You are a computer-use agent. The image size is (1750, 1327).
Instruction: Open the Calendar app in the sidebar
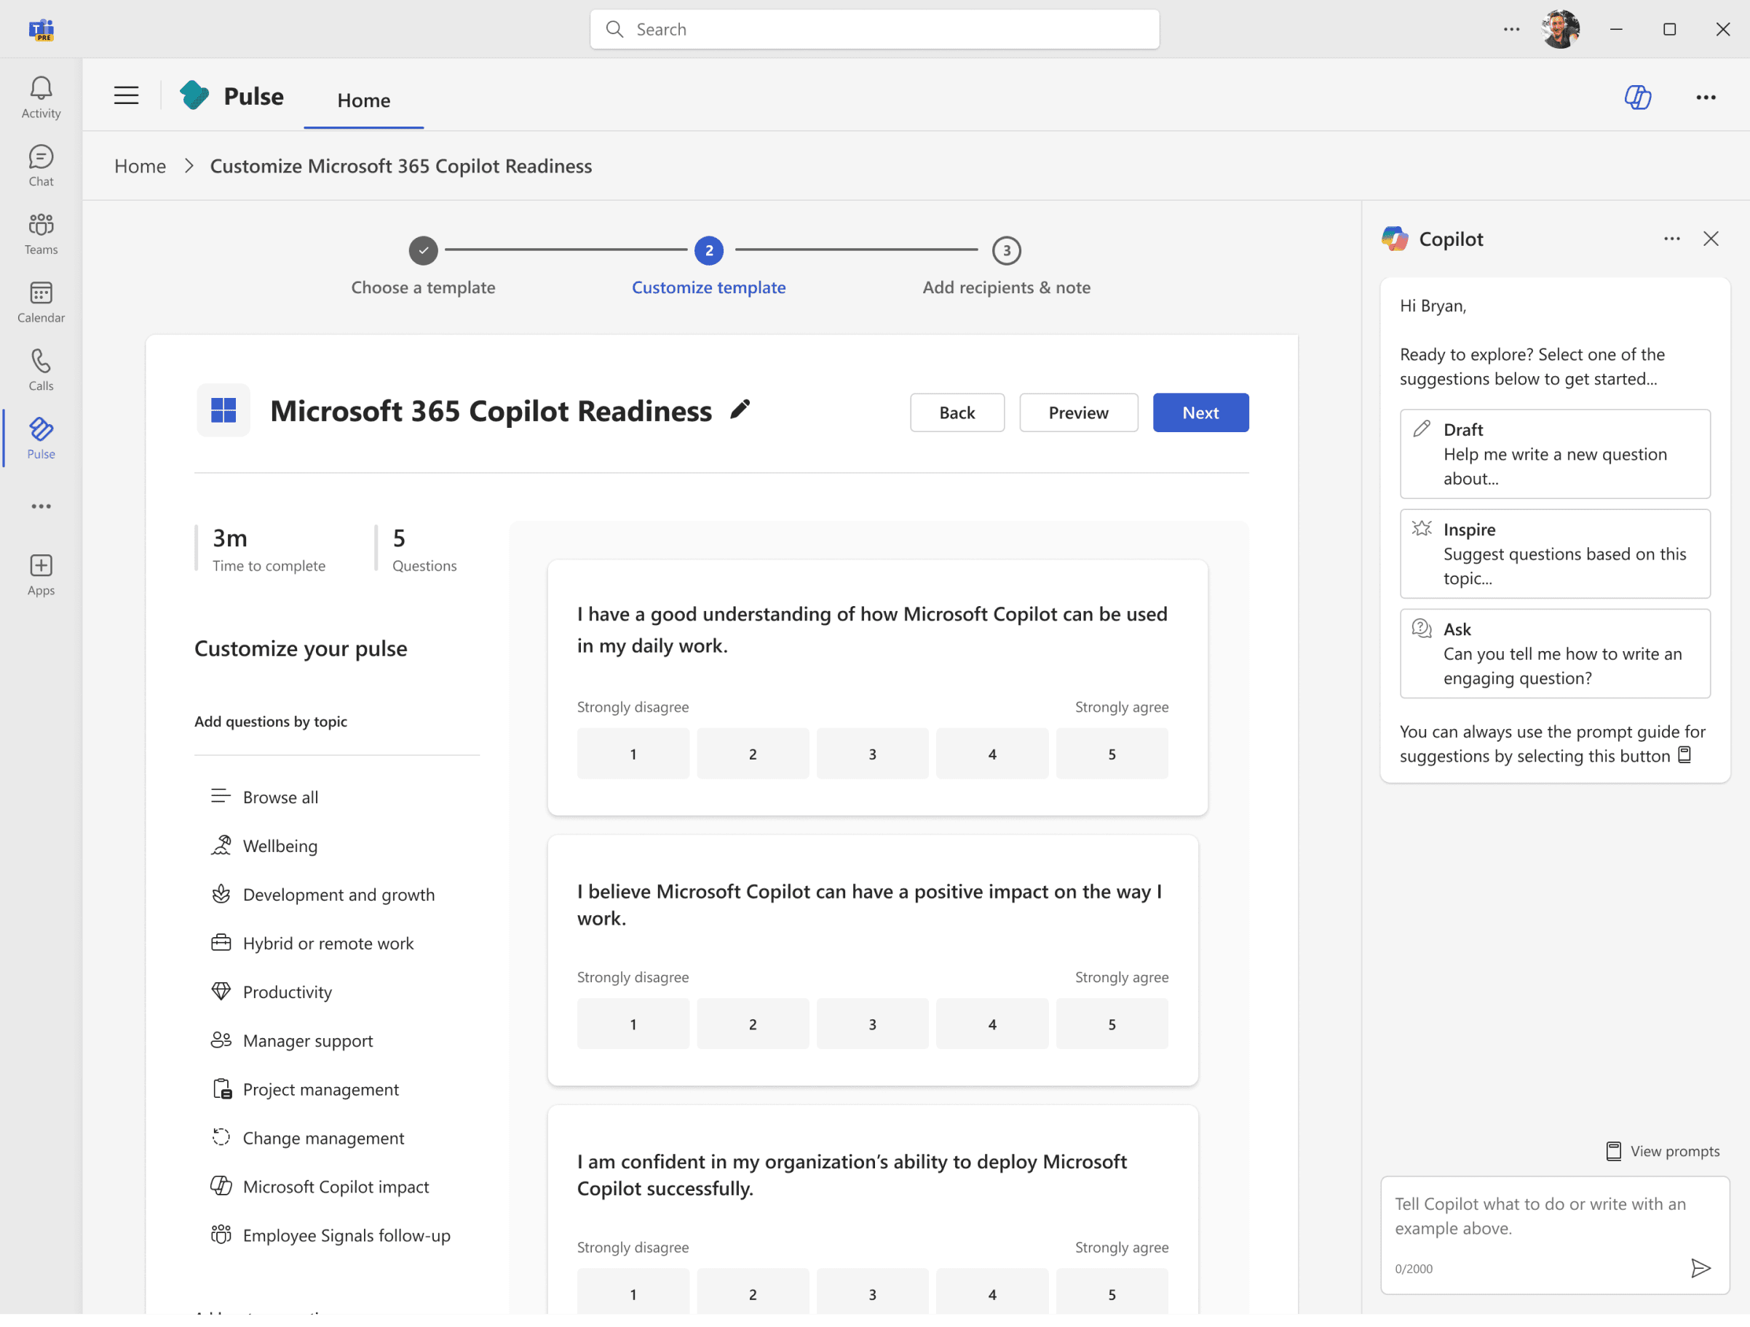tap(41, 302)
